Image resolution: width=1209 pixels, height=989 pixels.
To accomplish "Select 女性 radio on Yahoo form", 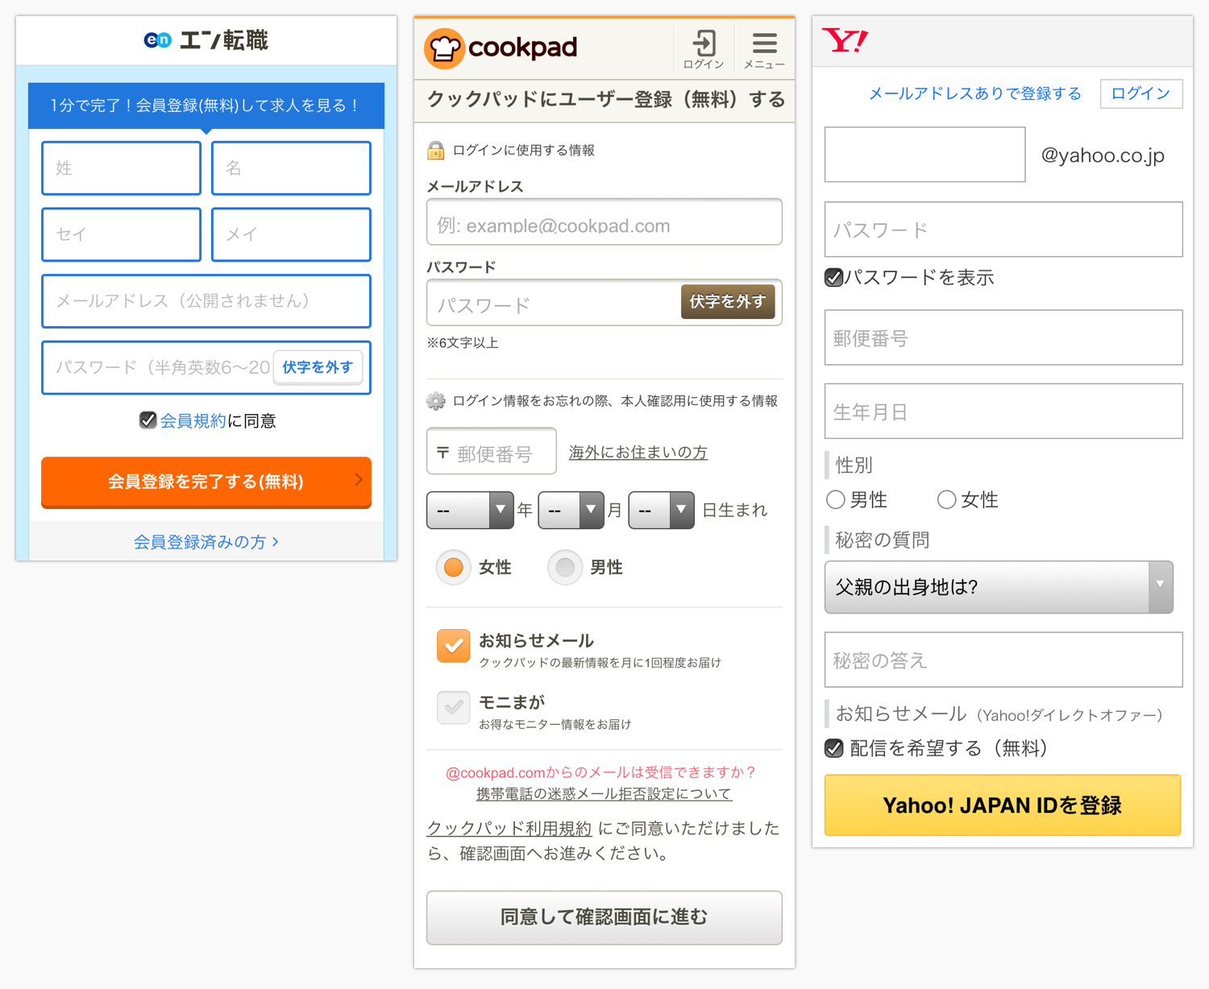I will [947, 500].
